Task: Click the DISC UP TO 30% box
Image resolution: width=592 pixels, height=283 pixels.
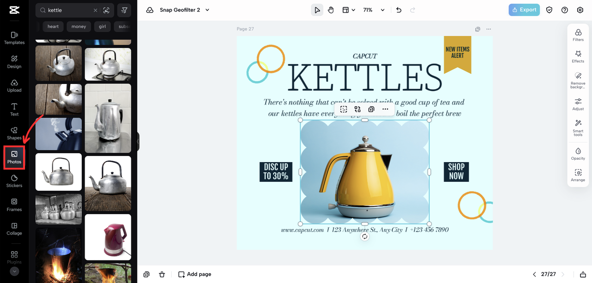Action: coord(276,172)
